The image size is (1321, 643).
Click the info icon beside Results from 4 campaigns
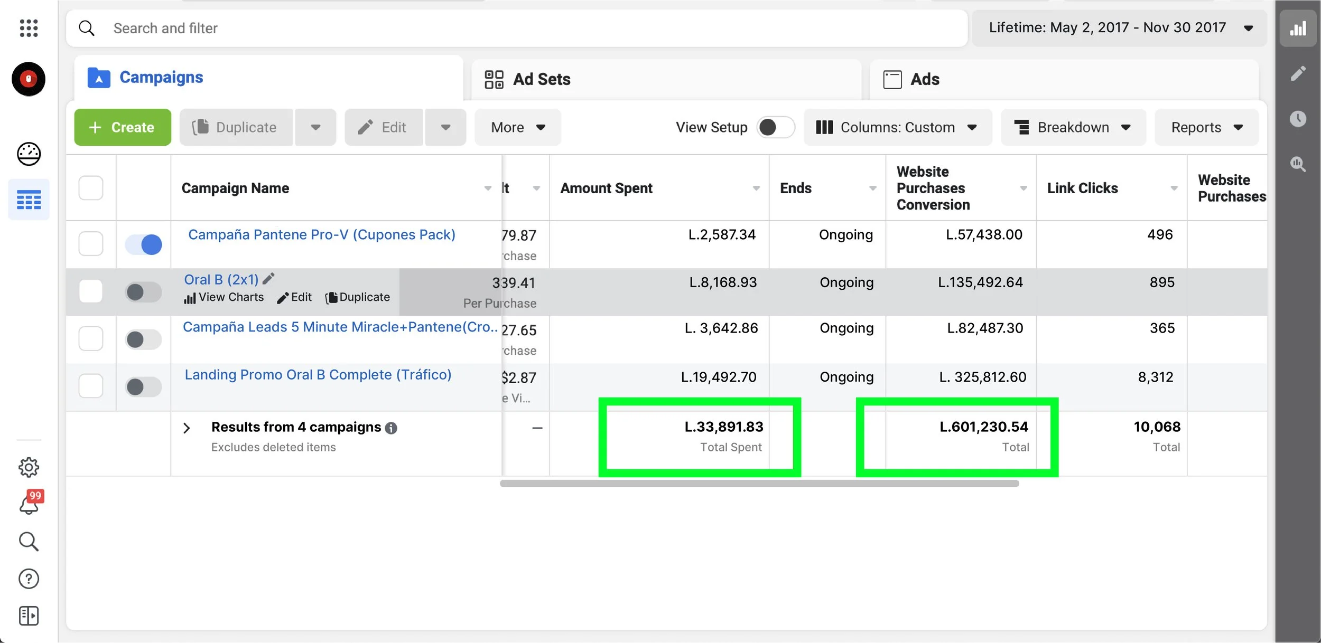coord(391,428)
